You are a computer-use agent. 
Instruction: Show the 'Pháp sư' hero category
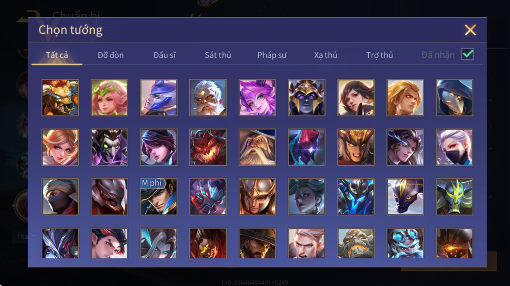272,55
